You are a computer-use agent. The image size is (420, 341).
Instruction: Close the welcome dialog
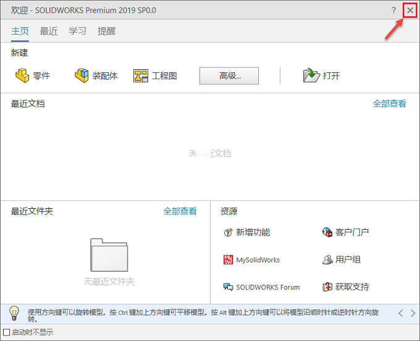point(410,11)
